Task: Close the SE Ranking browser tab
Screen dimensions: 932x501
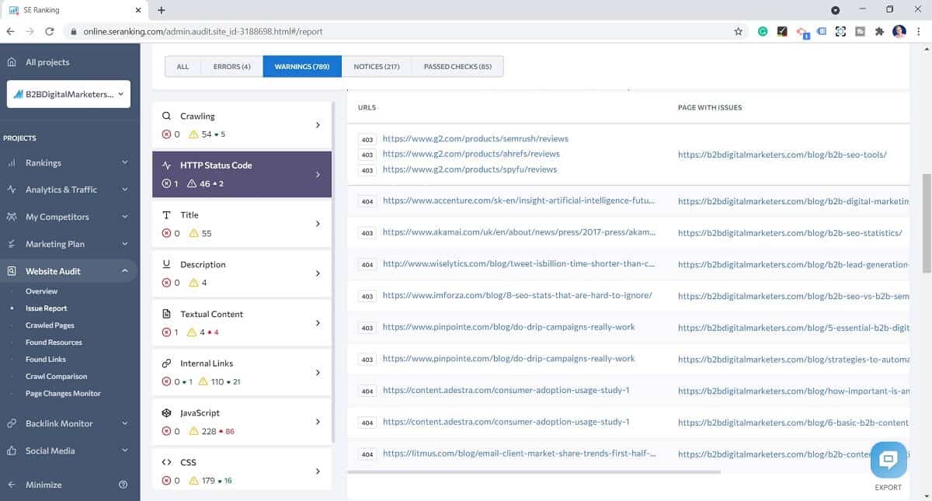Action: pos(137,10)
